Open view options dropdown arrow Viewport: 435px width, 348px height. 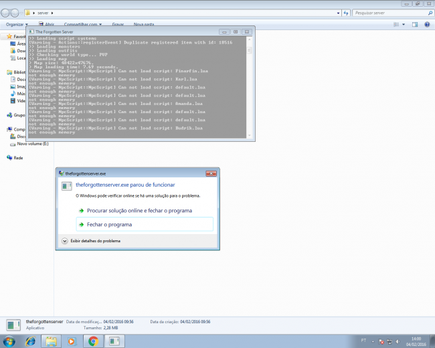[x=404, y=24]
